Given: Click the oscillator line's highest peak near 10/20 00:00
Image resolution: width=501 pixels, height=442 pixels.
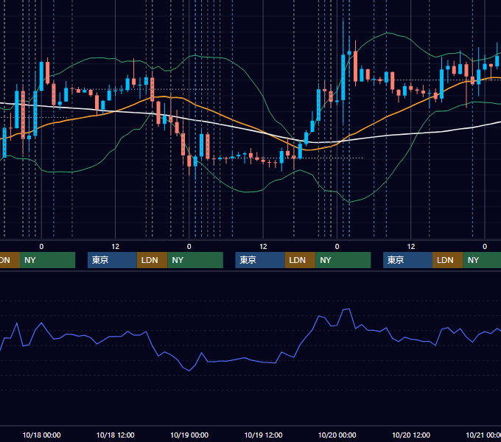Looking at the screenshot, I should pyautogui.click(x=349, y=309).
